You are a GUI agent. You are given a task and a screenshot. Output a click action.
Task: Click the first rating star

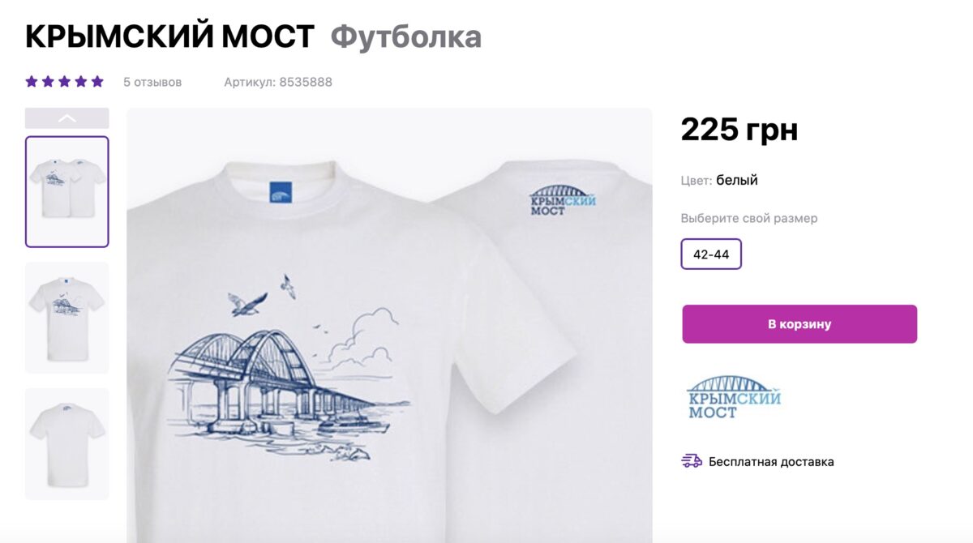coord(32,82)
